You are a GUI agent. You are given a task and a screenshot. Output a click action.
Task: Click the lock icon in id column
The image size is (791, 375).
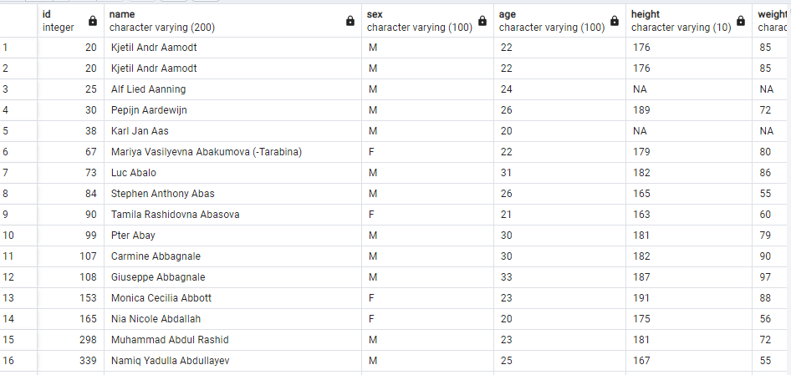tap(93, 21)
